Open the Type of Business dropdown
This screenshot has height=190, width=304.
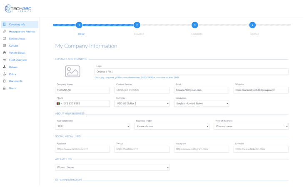coord(251,126)
